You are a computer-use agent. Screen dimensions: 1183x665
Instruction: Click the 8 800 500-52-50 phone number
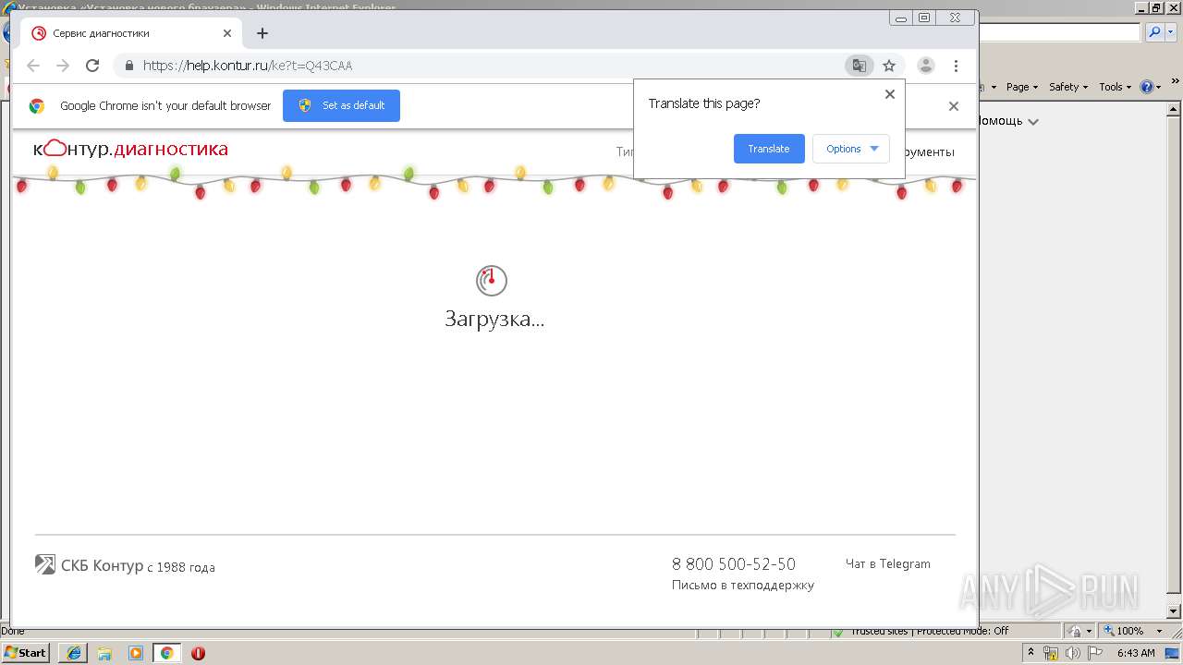pos(734,564)
